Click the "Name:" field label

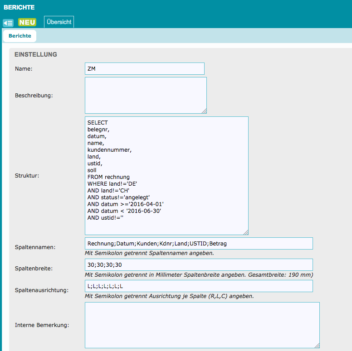click(24, 69)
